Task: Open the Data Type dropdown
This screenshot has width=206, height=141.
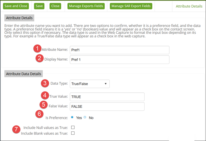Action: pyautogui.click(x=90, y=84)
